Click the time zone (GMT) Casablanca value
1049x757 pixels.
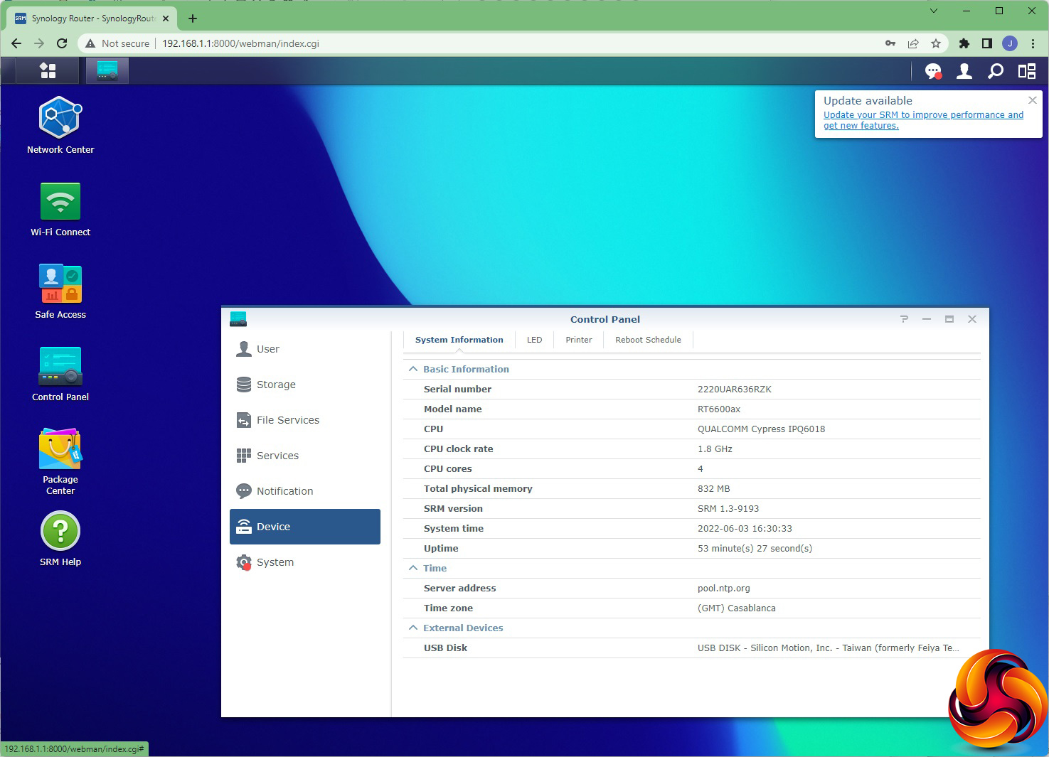[737, 608]
